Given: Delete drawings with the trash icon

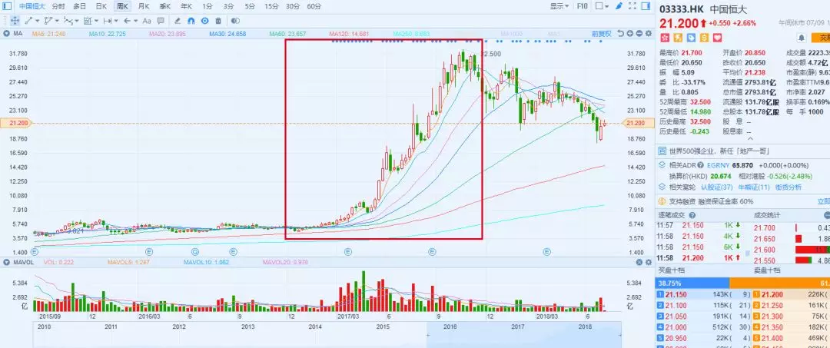Looking at the screenshot, I should pos(218,21).
